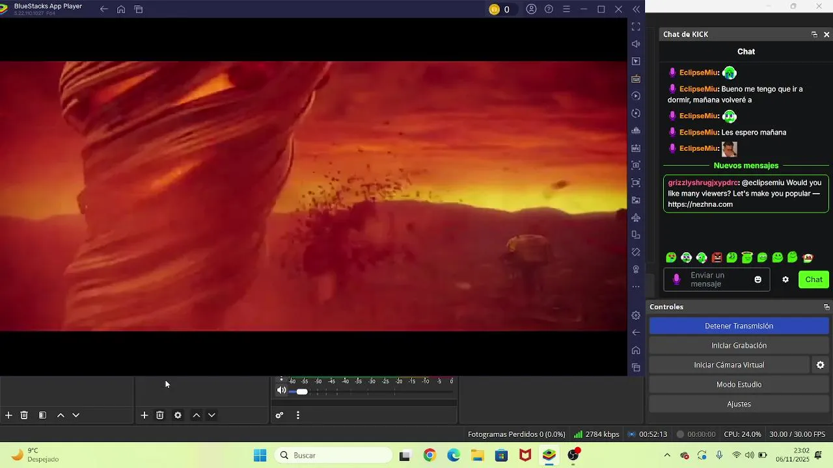Collapse the BlueStacks side toolbar
The width and height of the screenshot is (833, 468).
pos(636,9)
